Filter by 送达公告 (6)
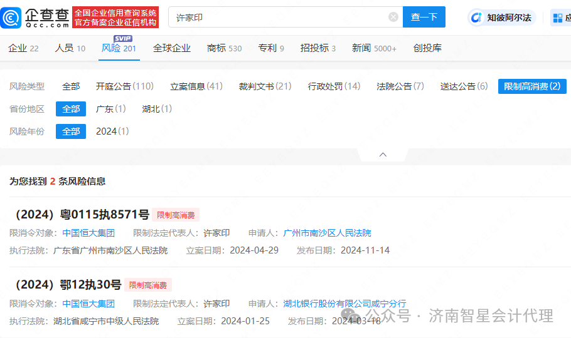The width and height of the screenshot is (571, 338). [464, 86]
